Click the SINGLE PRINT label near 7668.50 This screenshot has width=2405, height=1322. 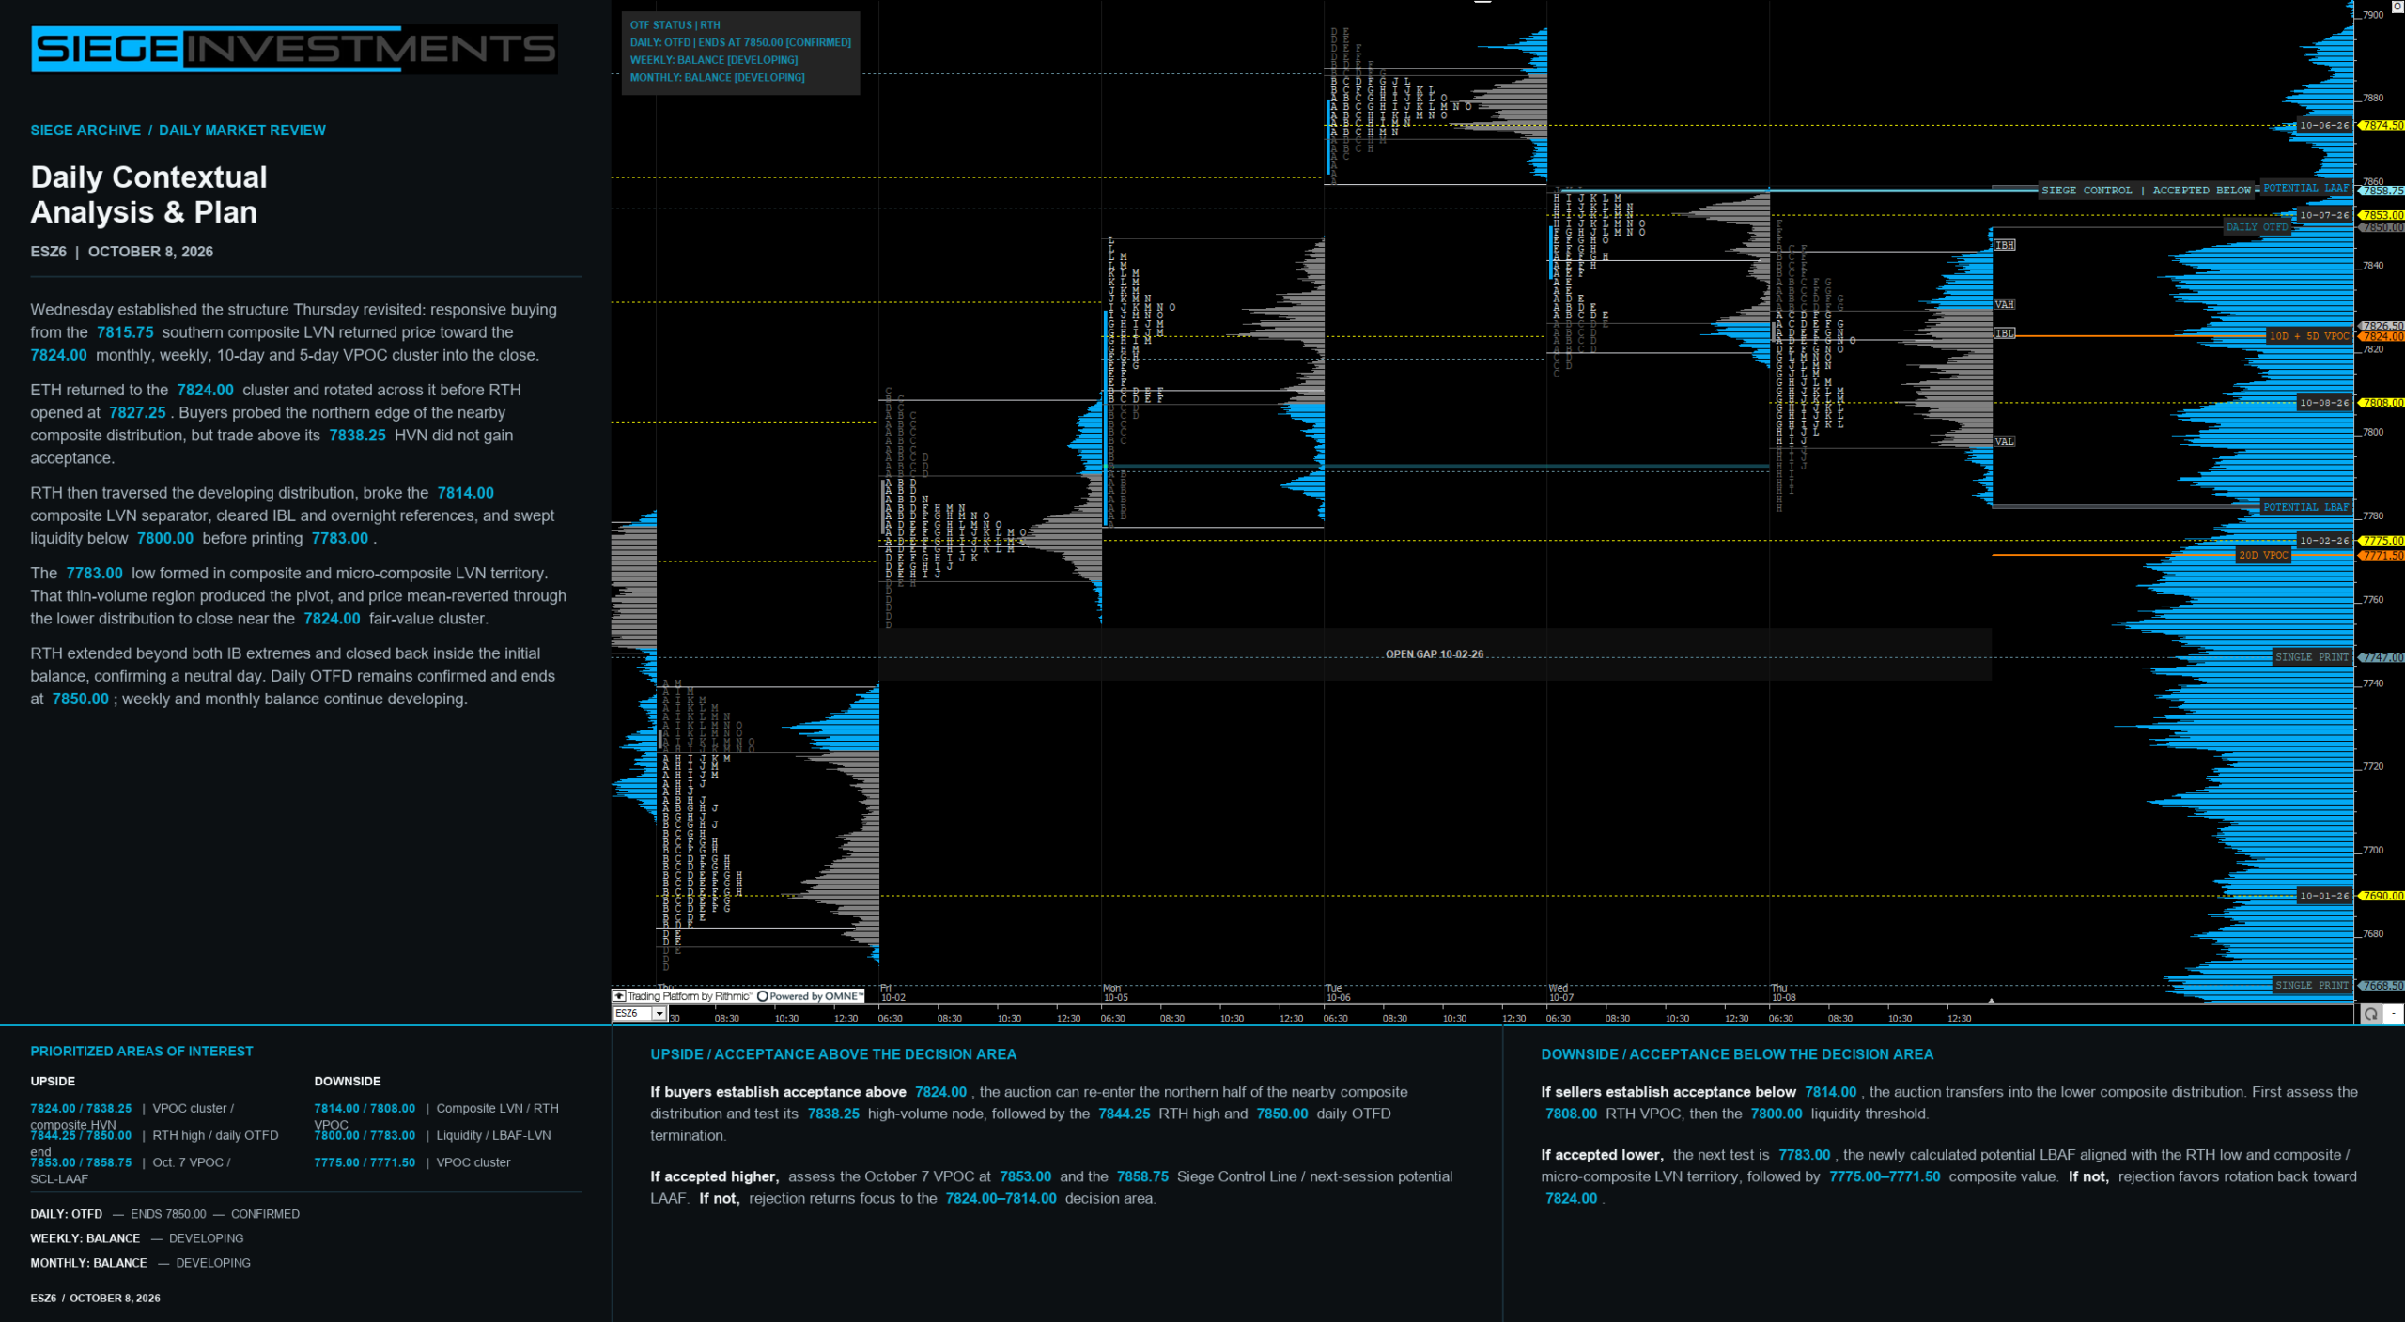point(2312,985)
